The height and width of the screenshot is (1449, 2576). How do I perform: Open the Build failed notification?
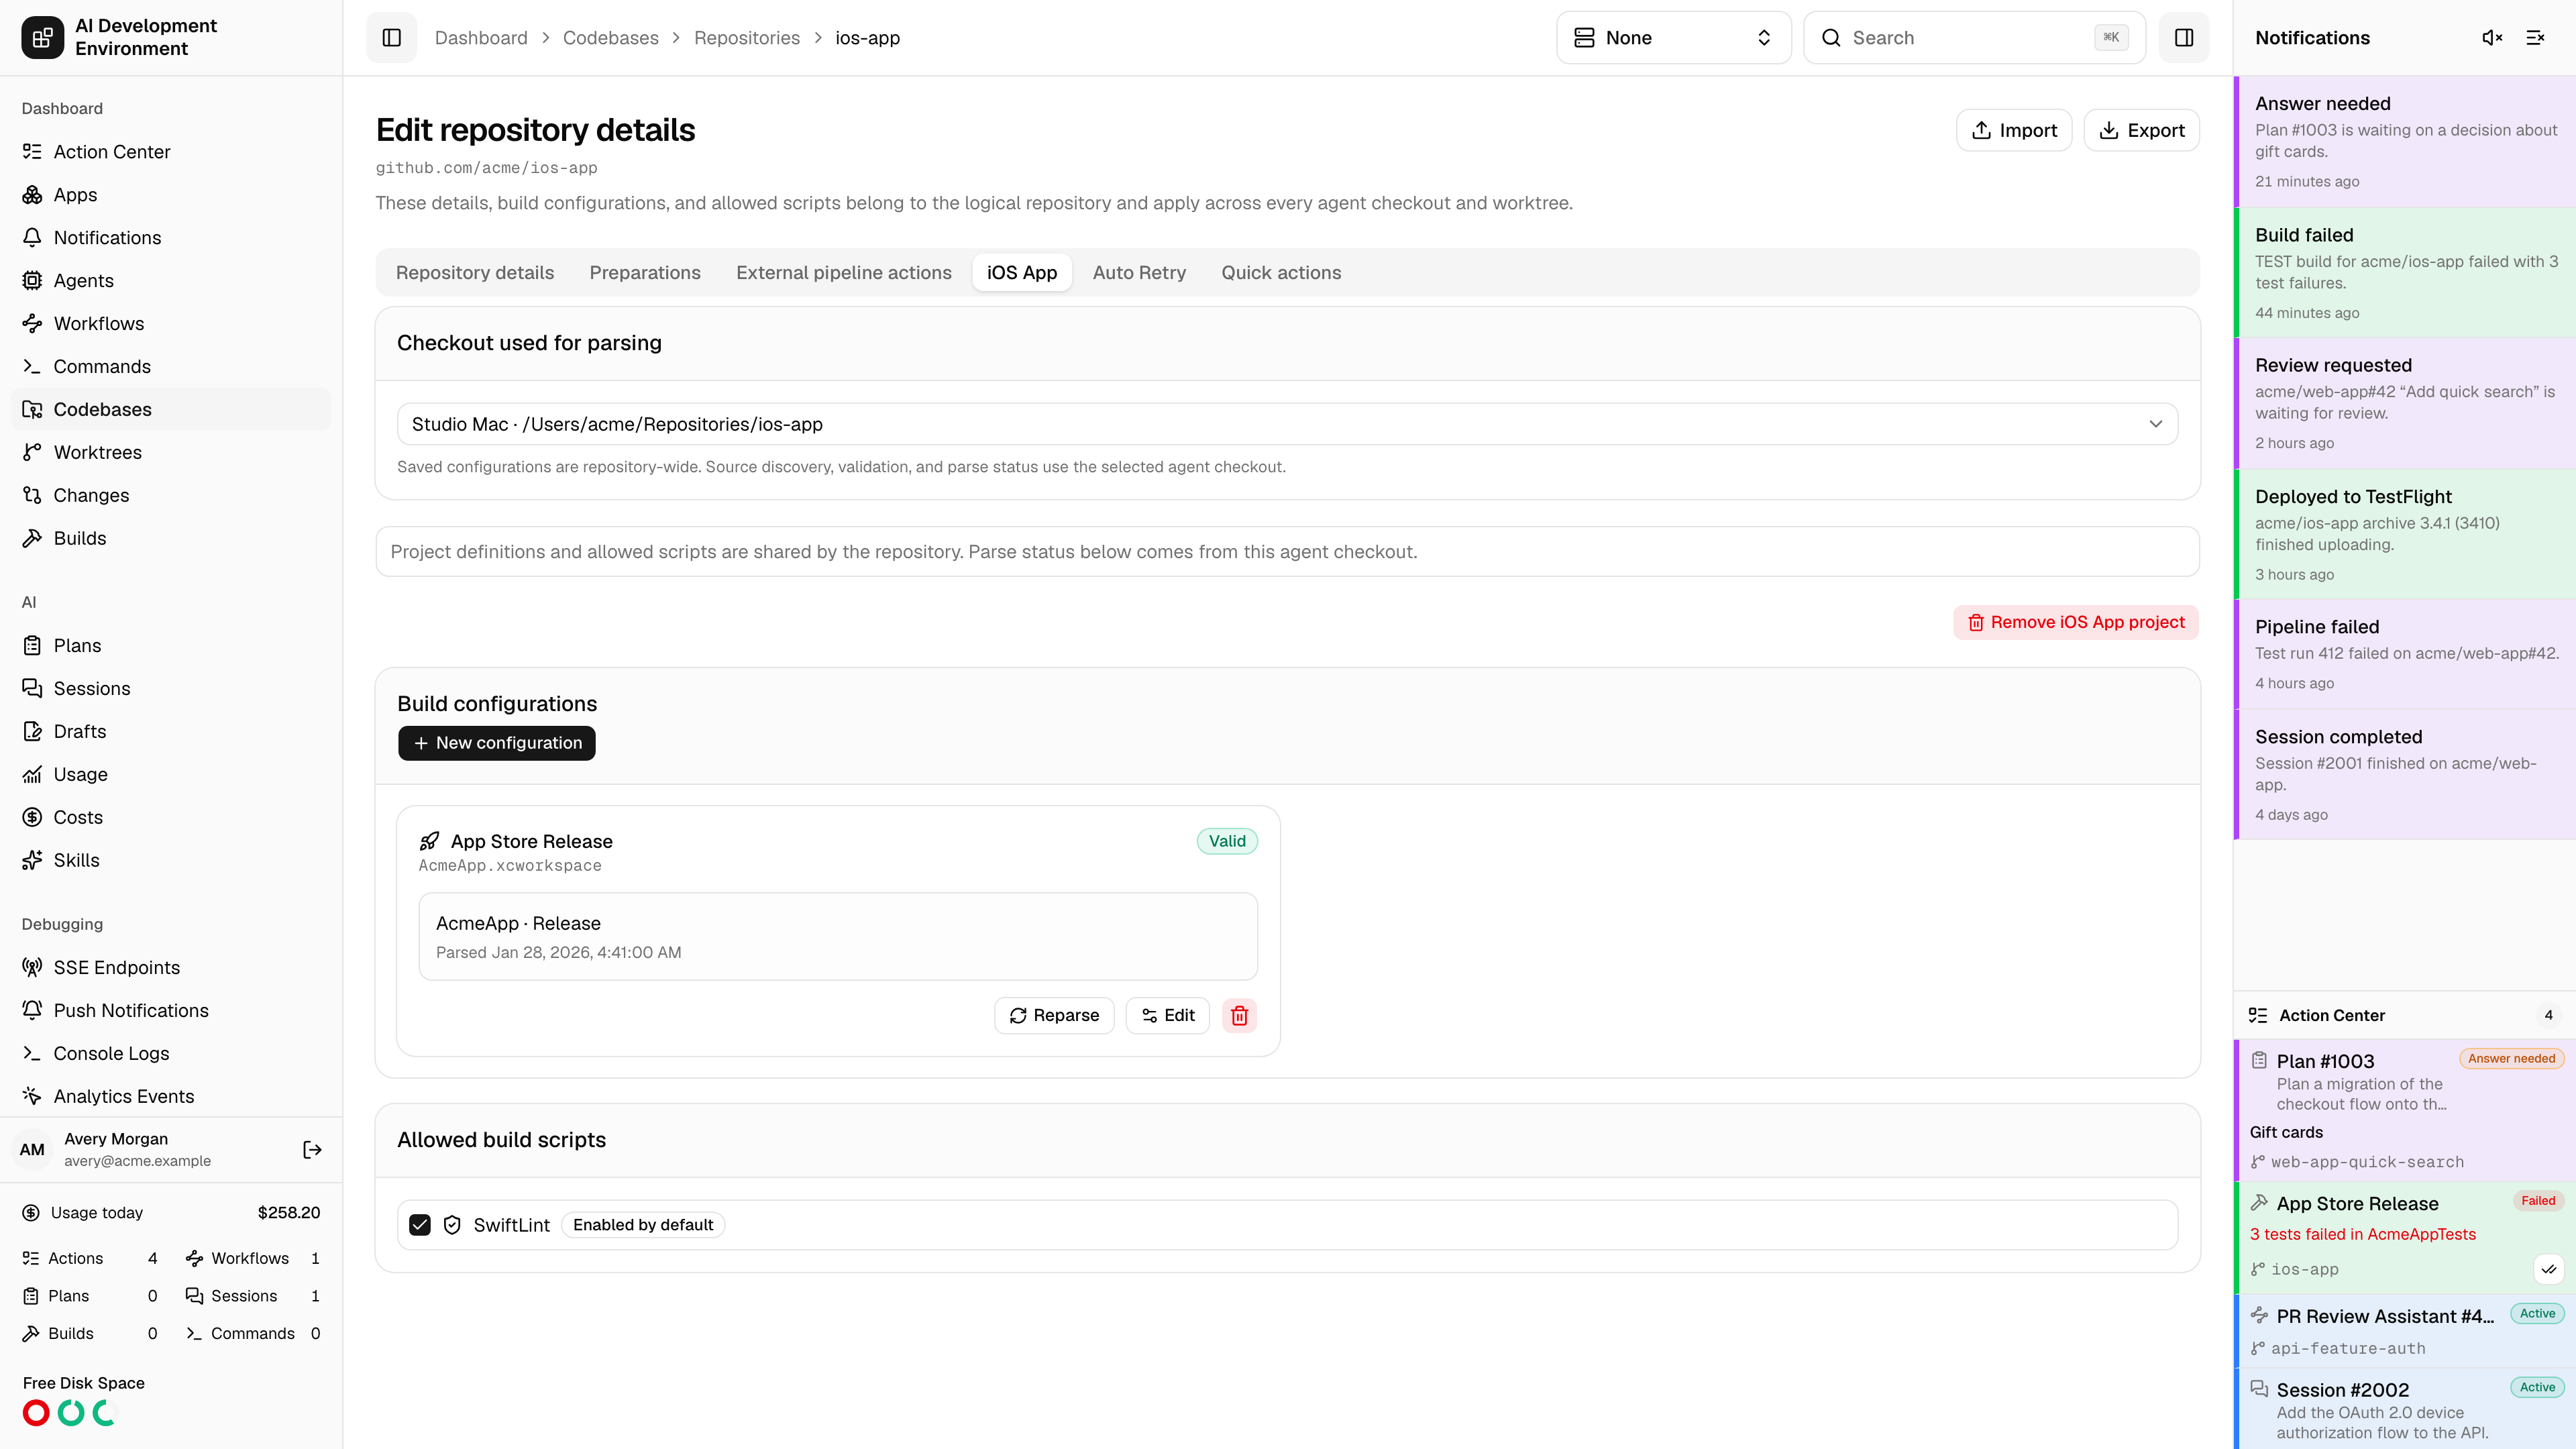pos(2405,273)
